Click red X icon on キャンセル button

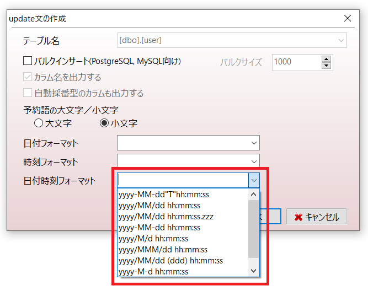[298, 217]
